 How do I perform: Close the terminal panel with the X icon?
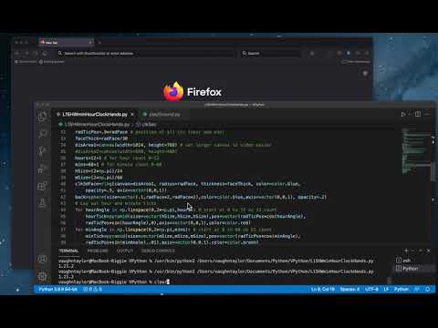[x=429, y=251]
